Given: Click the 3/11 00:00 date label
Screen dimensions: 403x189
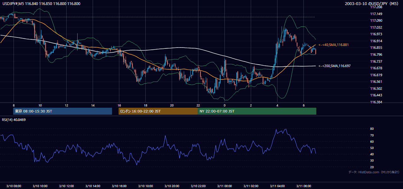Looking at the screenshot, I should click(x=225, y=186).
